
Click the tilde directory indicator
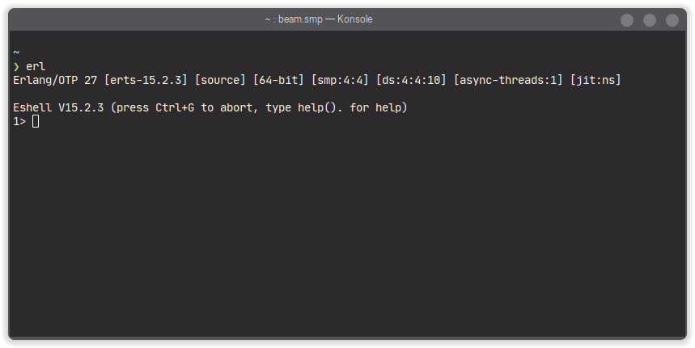coord(16,52)
